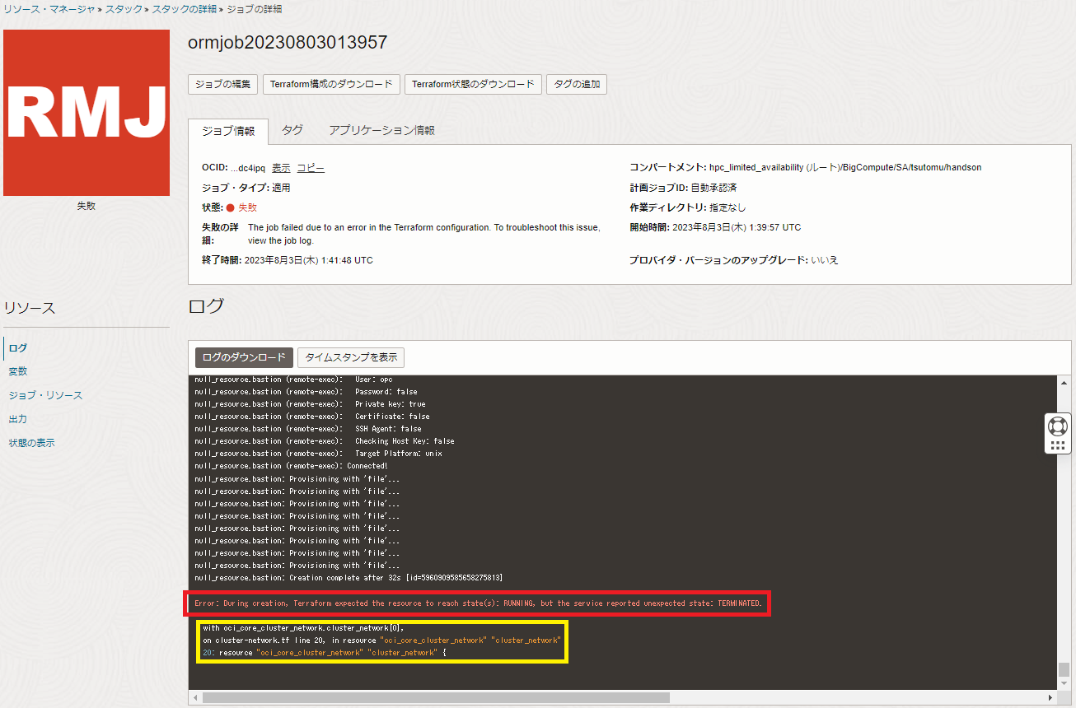This screenshot has height=708, width=1076.
Task: Click Terraform構成のダウンロード button
Action: [x=332, y=84]
